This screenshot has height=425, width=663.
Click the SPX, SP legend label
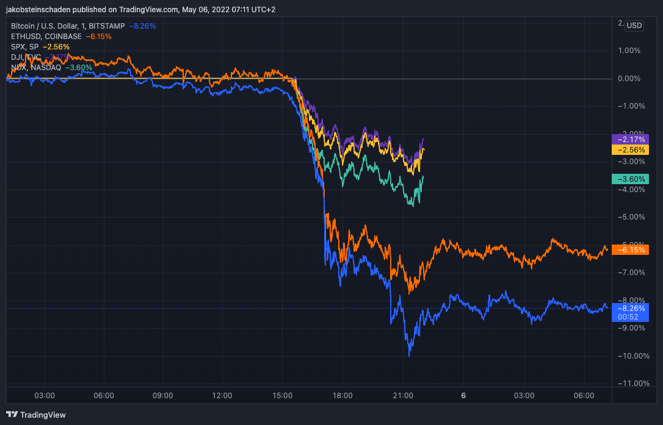tap(26, 47)
